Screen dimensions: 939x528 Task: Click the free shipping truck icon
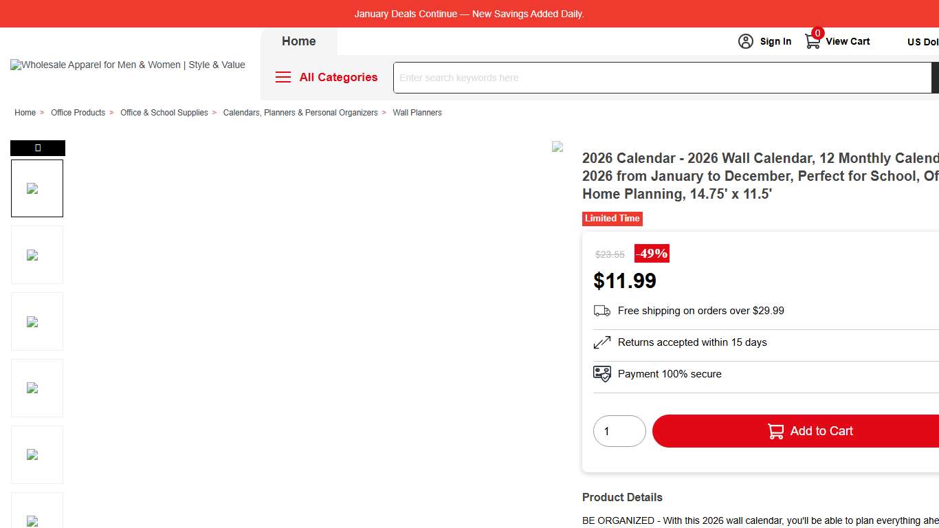602,311
